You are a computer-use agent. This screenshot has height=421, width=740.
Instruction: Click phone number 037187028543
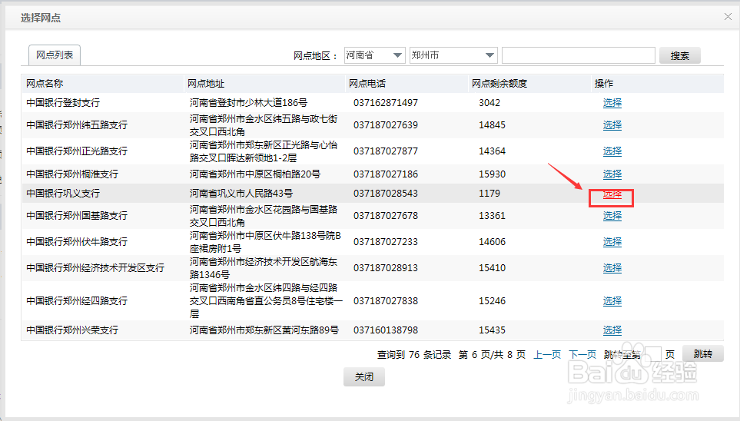pos(386,193)
